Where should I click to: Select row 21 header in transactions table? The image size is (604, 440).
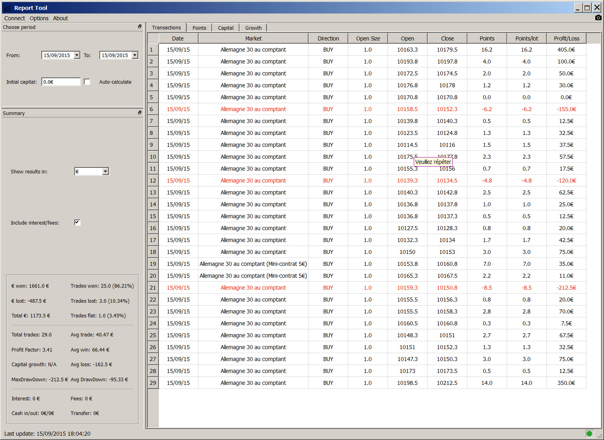pos(153,288)
